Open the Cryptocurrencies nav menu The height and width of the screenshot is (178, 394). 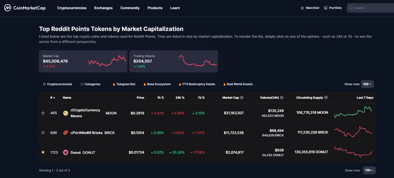[x=72, y=8]
